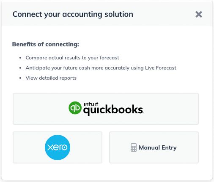Click the dialog title Connect your accounting solution

pos(73,14)
